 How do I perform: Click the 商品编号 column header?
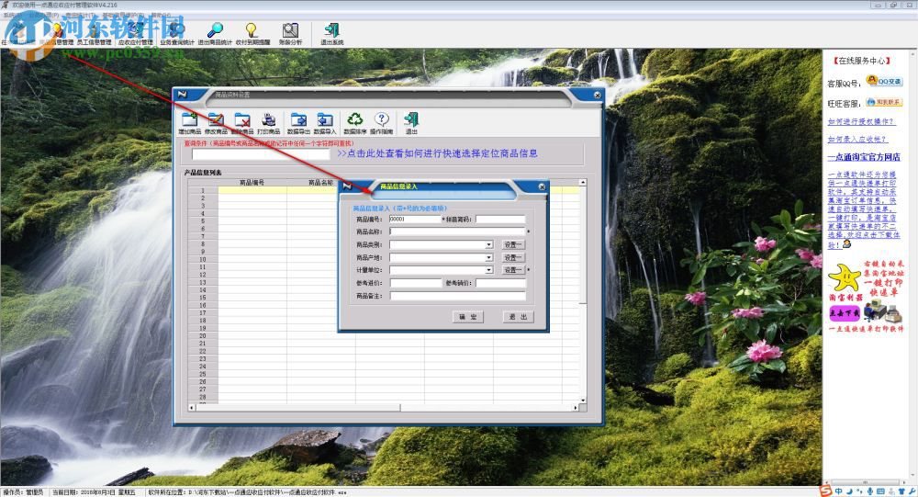252,183
